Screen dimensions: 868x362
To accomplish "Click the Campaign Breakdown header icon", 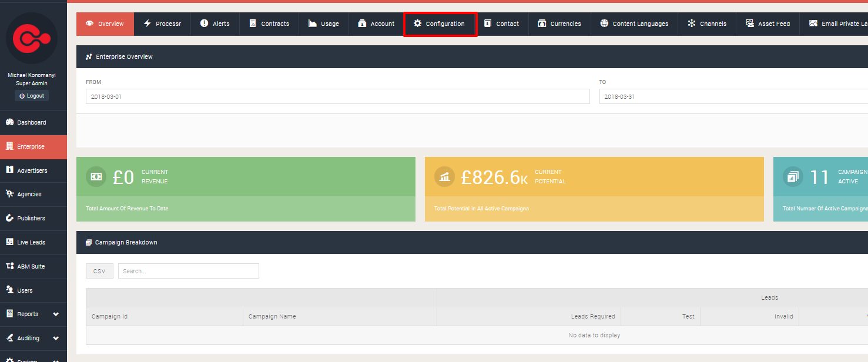I will pos(89,242).
